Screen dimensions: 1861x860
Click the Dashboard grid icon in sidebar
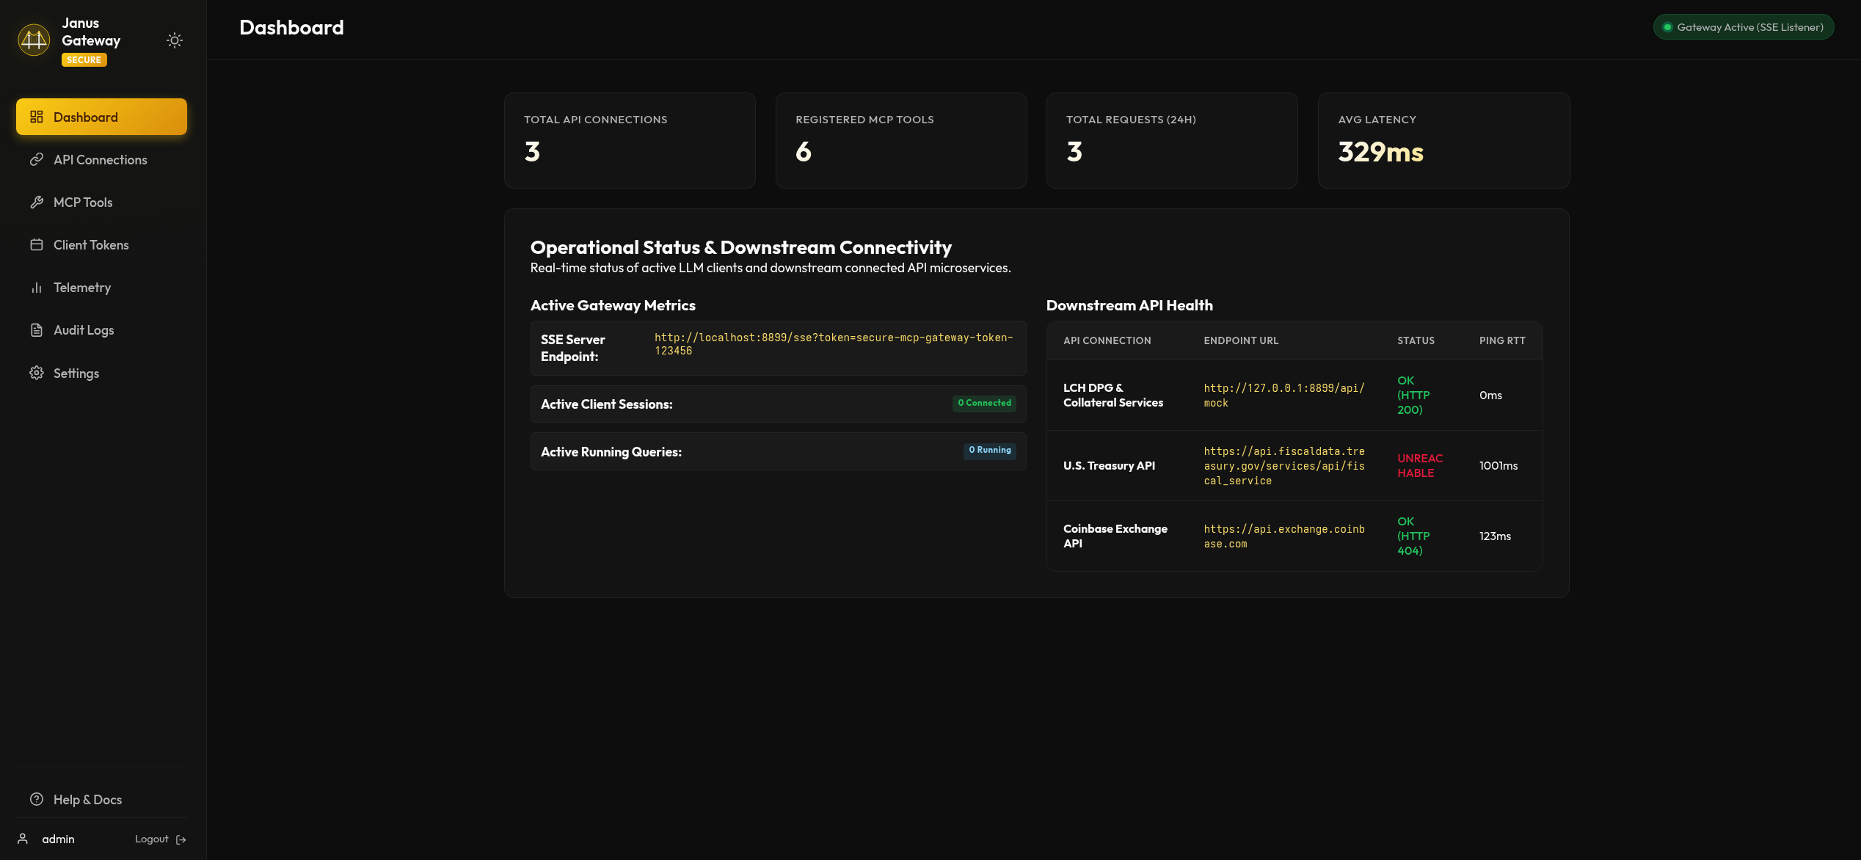37,117
